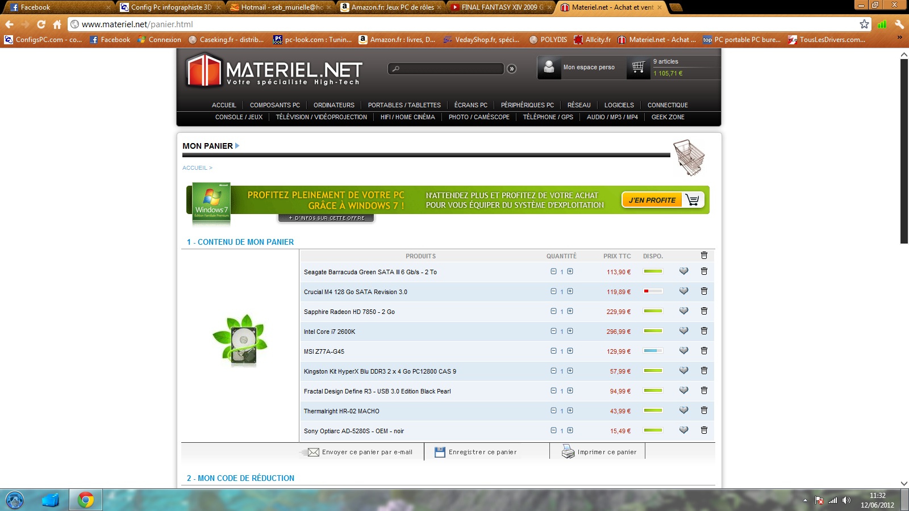909x511 pixels.
Task: Open the COMPOSANTS PC menu
Action: [x=274, y=105]
